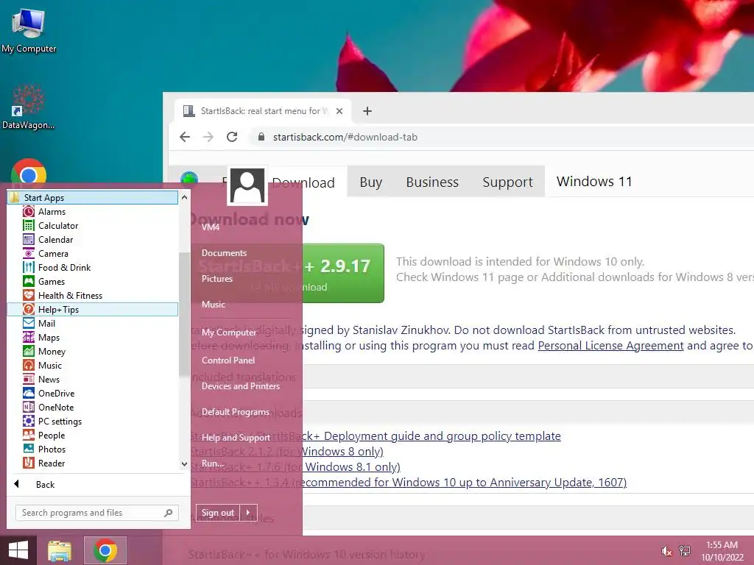The height and width of the screenshot is (565, 754).
Task: Open the News app icon
Action: [x=29, y=379]
